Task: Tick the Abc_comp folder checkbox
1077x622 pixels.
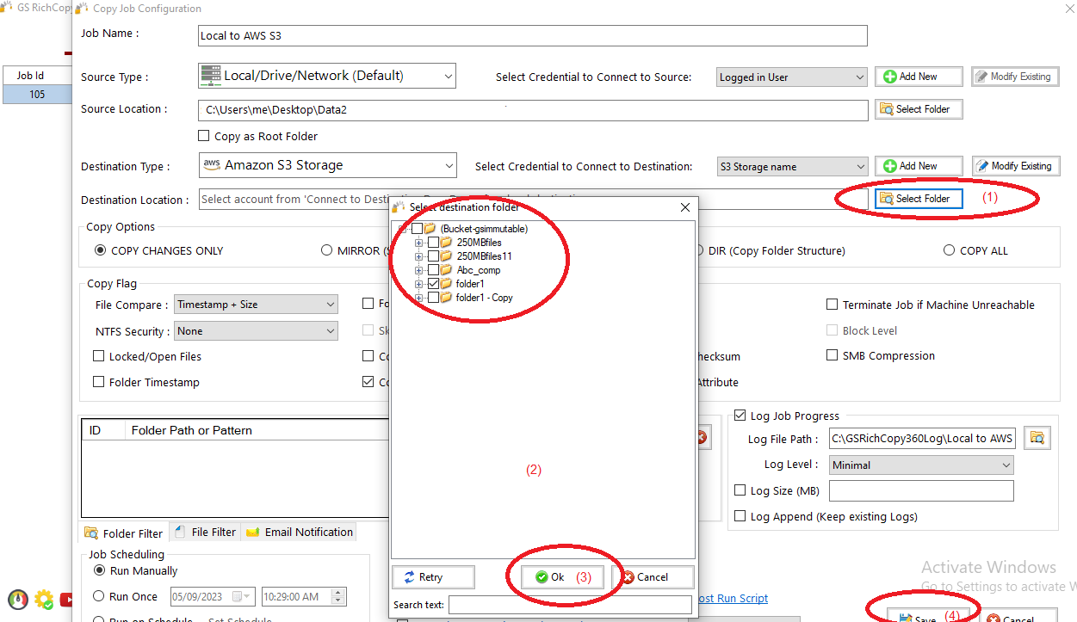Action: (x=433, y=270)
